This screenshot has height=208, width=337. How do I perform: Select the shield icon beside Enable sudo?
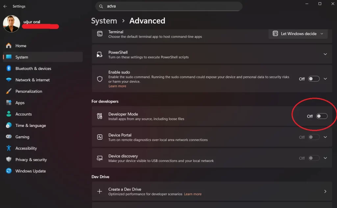[100, 79]
